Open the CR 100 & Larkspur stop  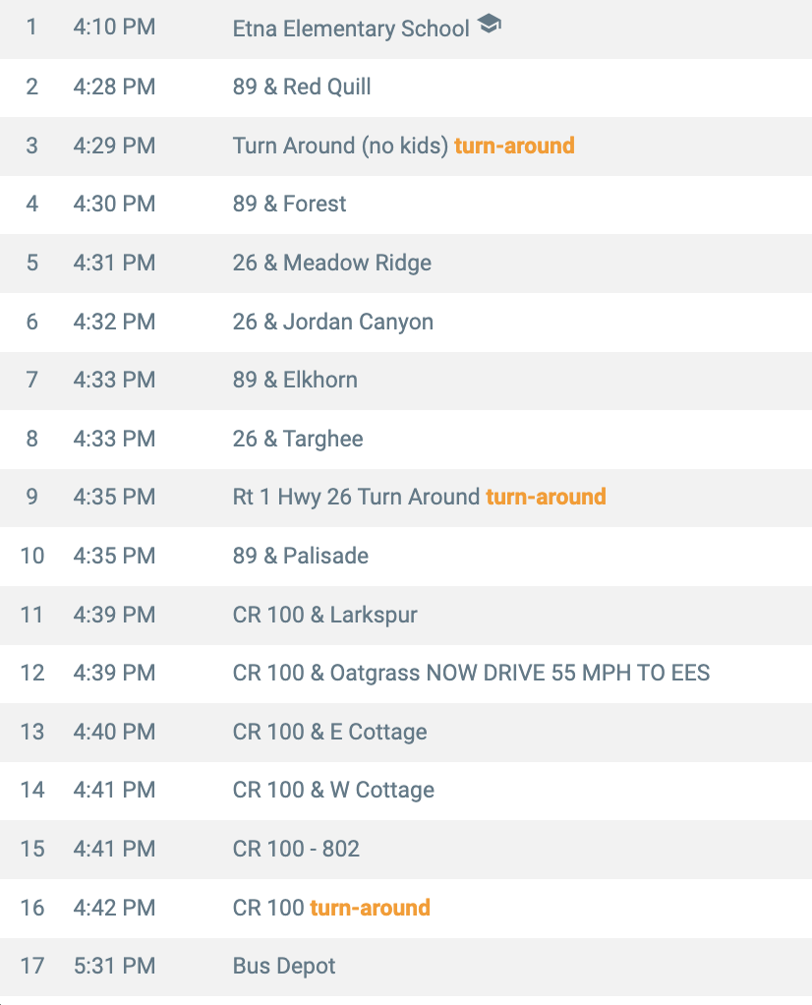(x=324, y=615)
